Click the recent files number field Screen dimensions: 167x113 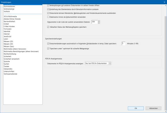(x=95, y=22)
